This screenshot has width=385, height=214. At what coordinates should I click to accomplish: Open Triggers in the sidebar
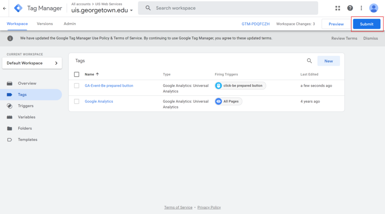tap(26, 106)
